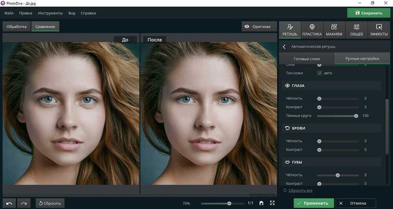Viewport: 393px width, 209px height.
Task: Click the face-fit zoom icon
Action: [x=261, y=203]
